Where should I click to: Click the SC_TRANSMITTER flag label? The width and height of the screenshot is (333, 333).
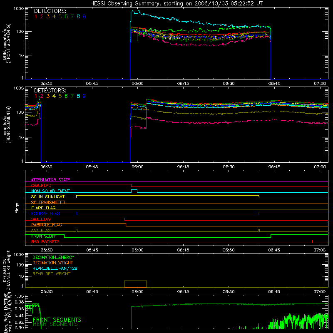pyautogui.click(x=48, y=202)
